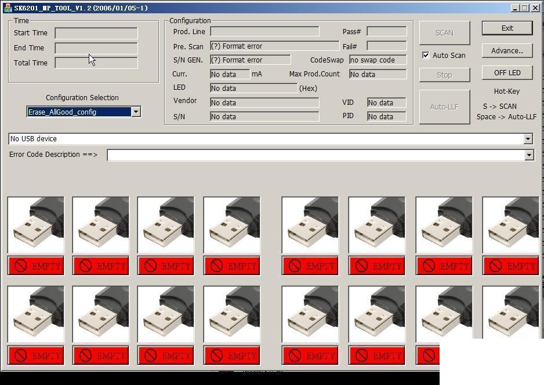Click the Start Time field
This screenshot has width=544, height=385.
pos(96,33)
